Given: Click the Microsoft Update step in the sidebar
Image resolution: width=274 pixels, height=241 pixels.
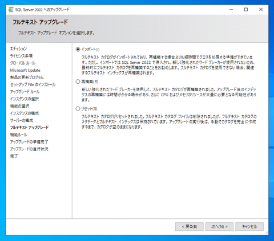Looking at the screenshot, I should click(25, 70).
